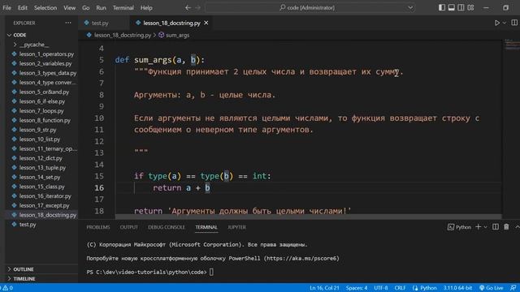
Task: Change end of line via CRLF
Action: 400,288
